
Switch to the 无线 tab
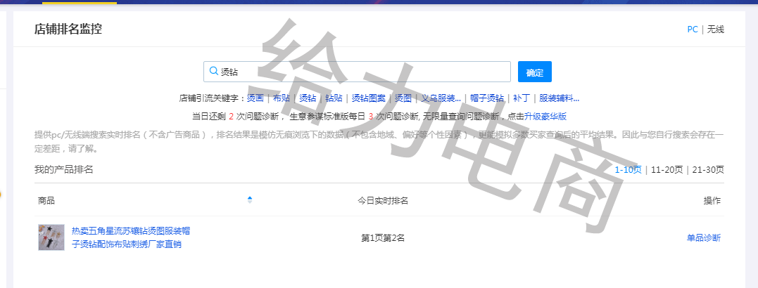tap(716, 30)
